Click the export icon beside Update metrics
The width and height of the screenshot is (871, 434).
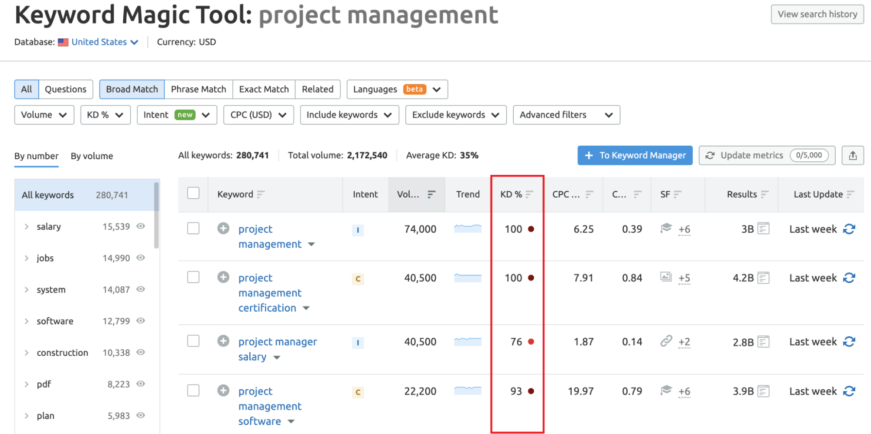tap(853, 155)
